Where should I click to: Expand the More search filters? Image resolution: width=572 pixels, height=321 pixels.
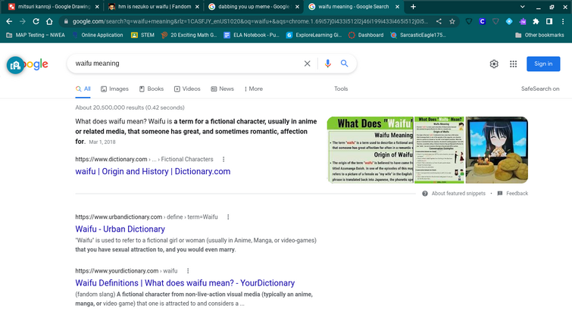254,89
